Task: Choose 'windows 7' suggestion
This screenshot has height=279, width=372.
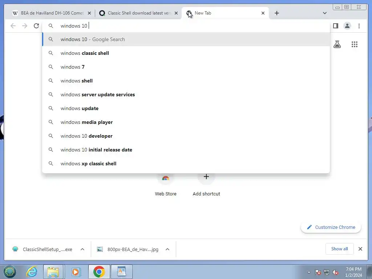Action: pos(186,67)
